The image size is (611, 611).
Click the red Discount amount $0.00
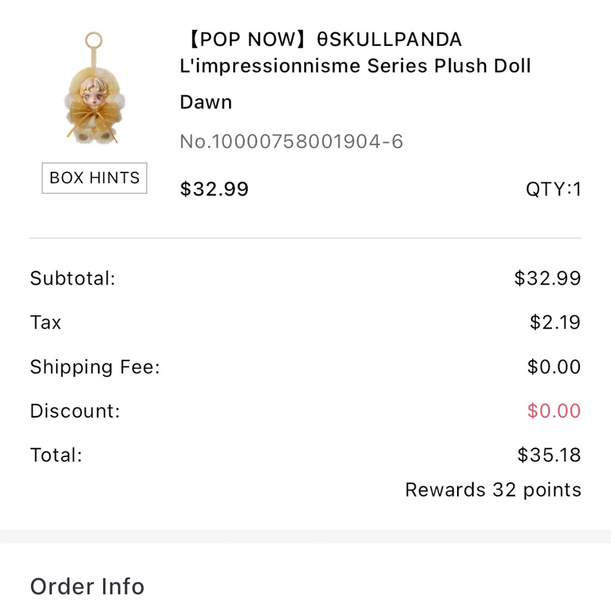(554, 411)
